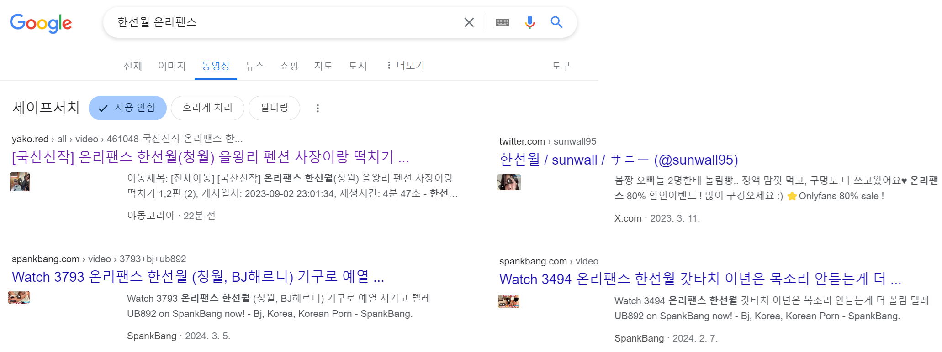Start voice search with microphone icon

(529, 22)
